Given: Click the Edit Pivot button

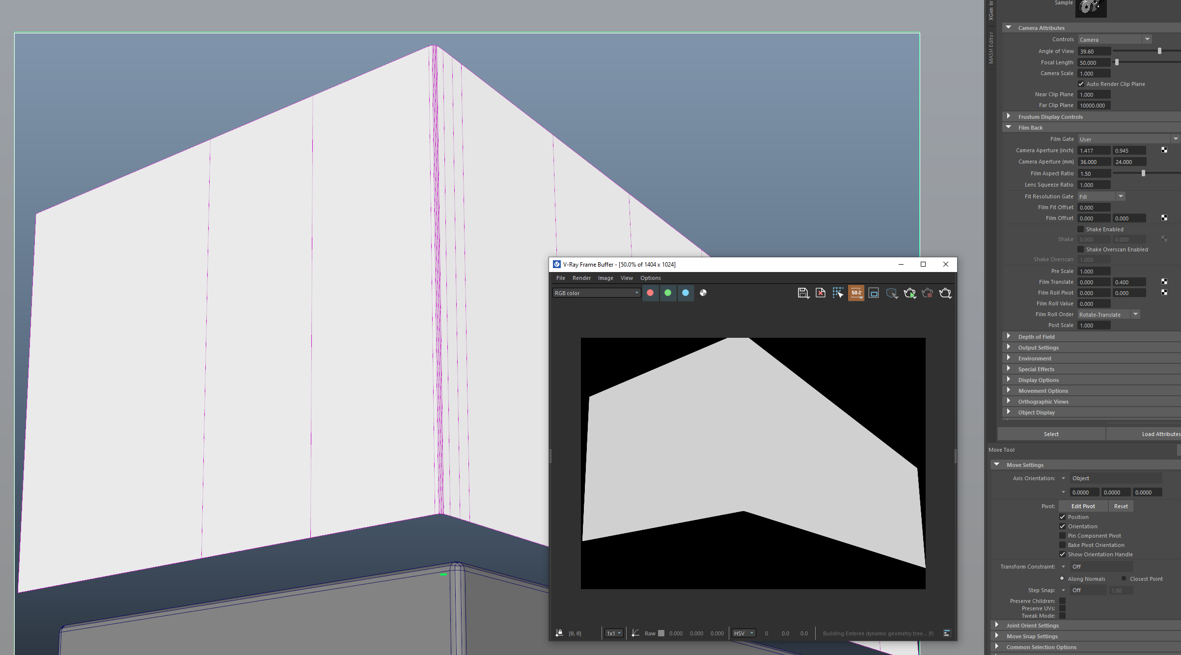Looking at the screenshot, I should coord(1083,506).
